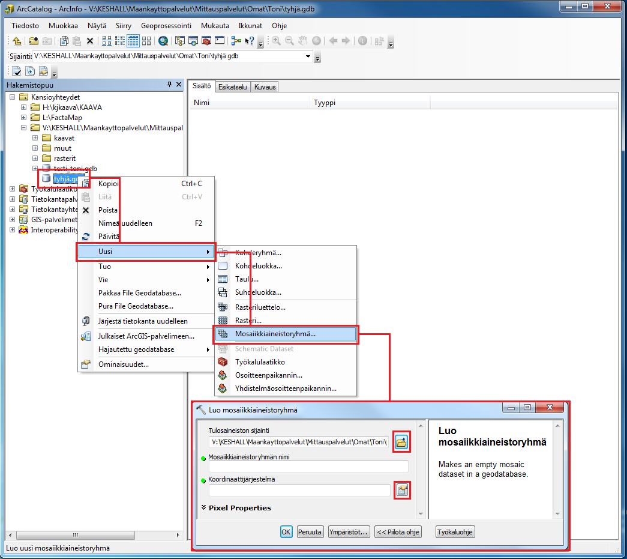The image size is (627, 559).
Task: Click the dialog parameters scrollbar down arrow
Action: 421,514
